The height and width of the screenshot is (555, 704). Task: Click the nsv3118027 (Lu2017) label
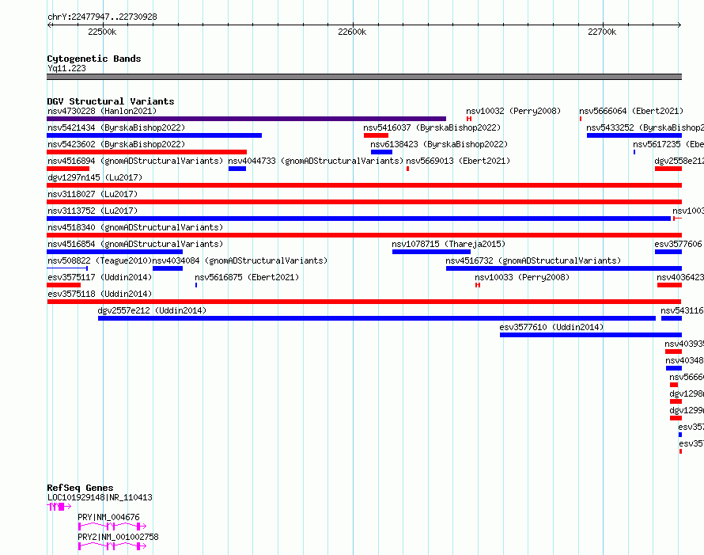pos(93,194)
